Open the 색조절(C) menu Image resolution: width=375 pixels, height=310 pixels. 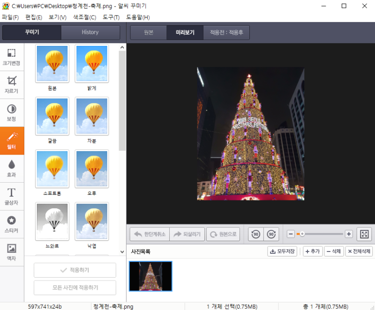(x=85, y=17)
